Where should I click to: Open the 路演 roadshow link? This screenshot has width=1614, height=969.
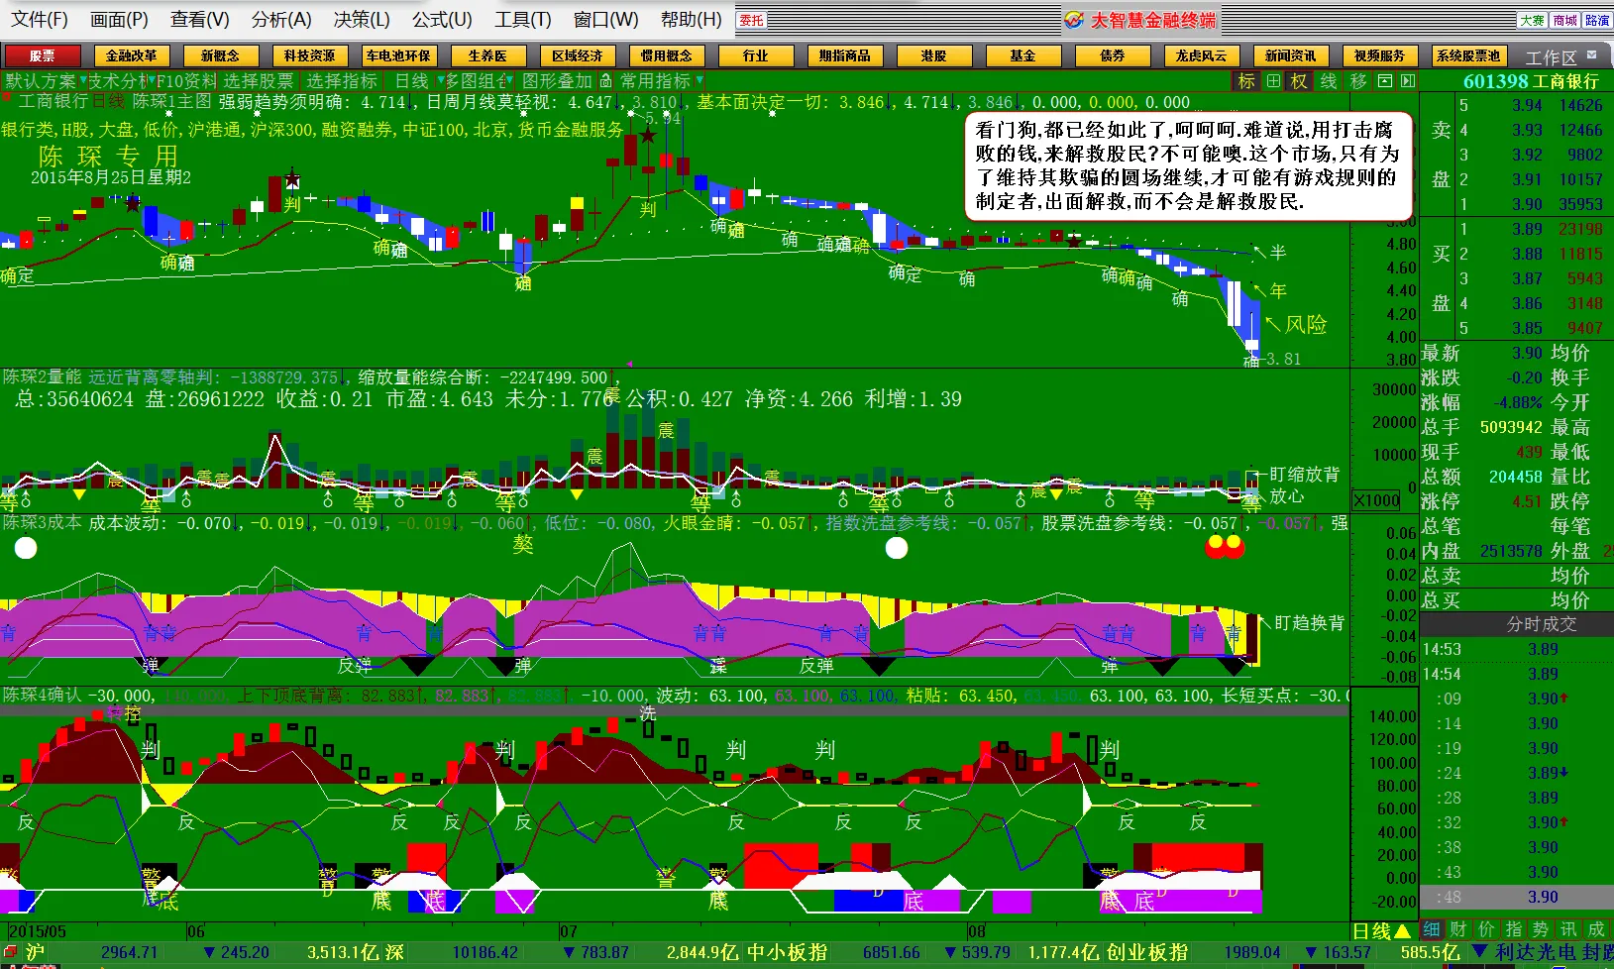pyautogui.click(x=1597, y=20)
